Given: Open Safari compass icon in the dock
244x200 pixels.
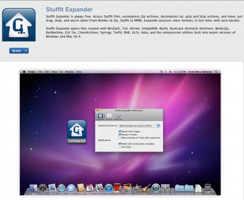Looking at the screenshot, I should coord(62,188).
